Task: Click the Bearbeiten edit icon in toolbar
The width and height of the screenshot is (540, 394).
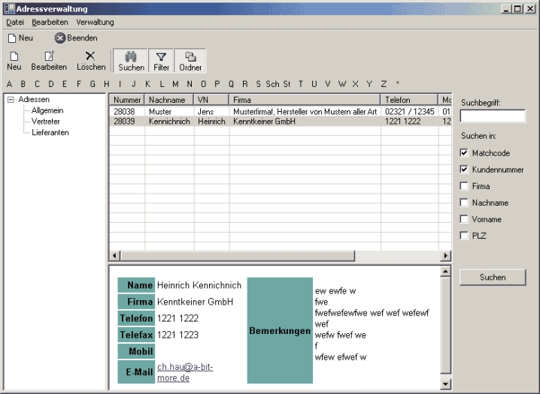Action: coord(49,57)
